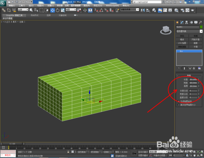204x158 pixels.
Task: Click the green object color swatch
Action: tap(201, 27)
